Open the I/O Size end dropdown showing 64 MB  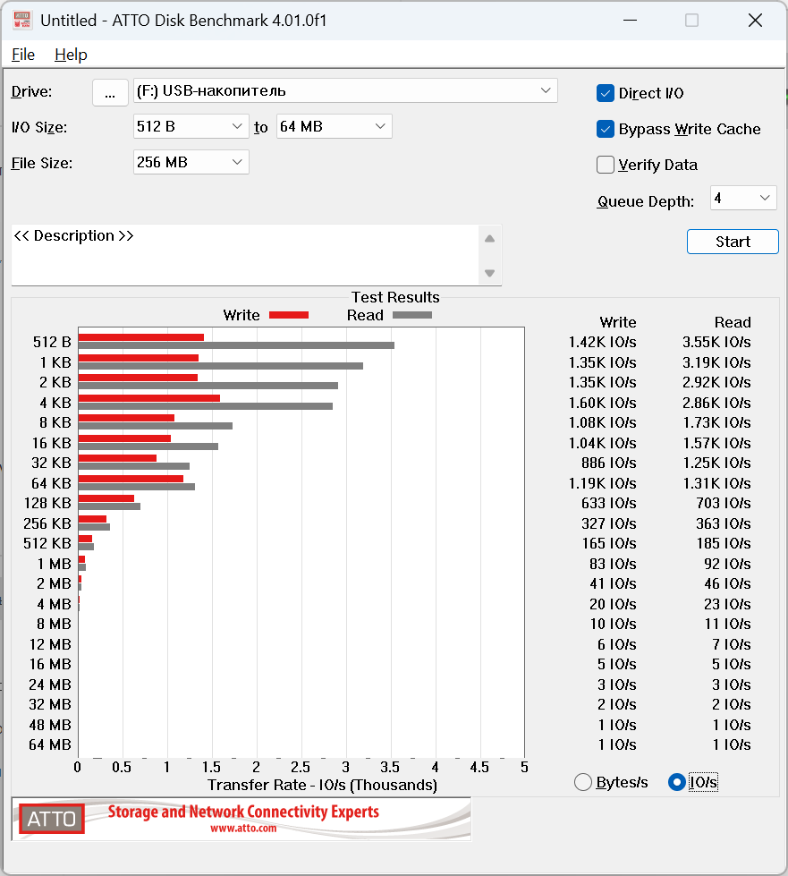coord(334,126)
